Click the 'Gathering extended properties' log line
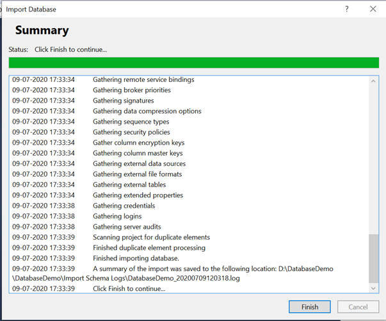Image resolution: width=386 pixels, height=321 pixels. pos(138,195)
